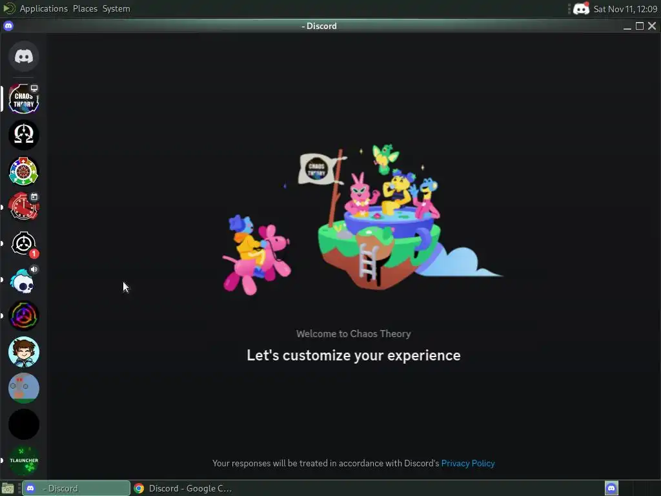Open the Places menu
The width and height of the screenshot is (661, 496).
tap(85, 8)
